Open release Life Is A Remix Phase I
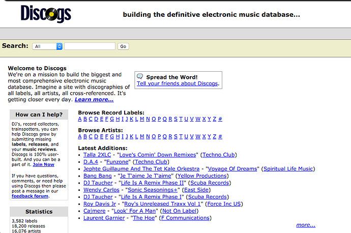Screen dimensions: 351x233 tap(151, 197)
